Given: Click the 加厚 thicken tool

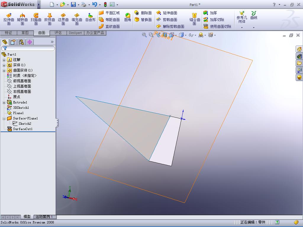Looking at the screenshot, I should pyautogui.click(x=210, y=13).
